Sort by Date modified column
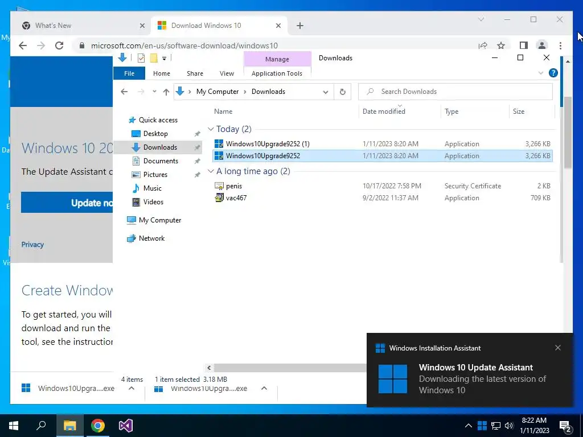 400,111
